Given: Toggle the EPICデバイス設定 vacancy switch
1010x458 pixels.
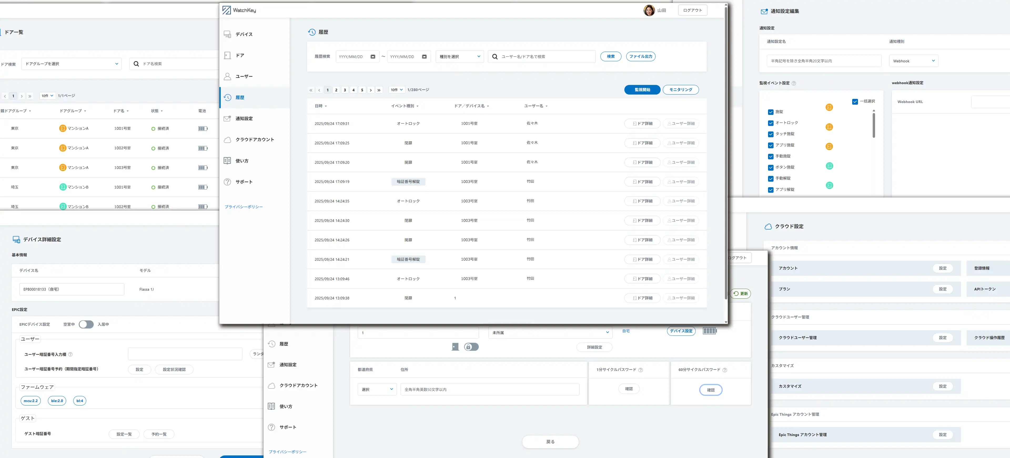Looking at the screenshot, I should pyautogui.click(x=86, y=324).
